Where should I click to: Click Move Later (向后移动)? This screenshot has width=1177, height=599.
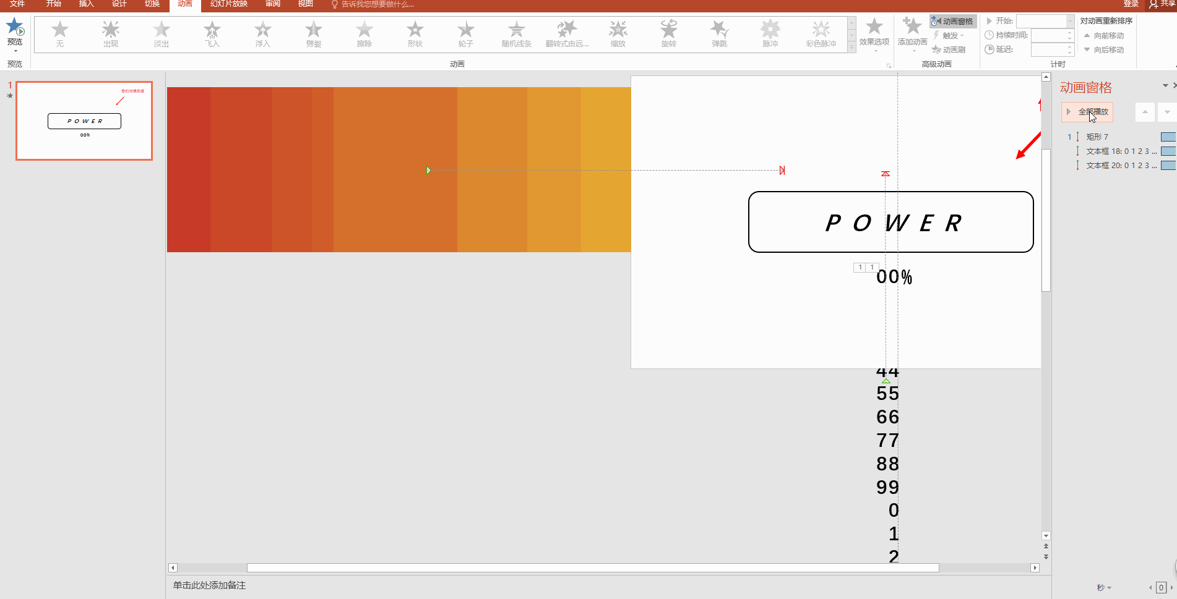click(x=1104, y=49)
